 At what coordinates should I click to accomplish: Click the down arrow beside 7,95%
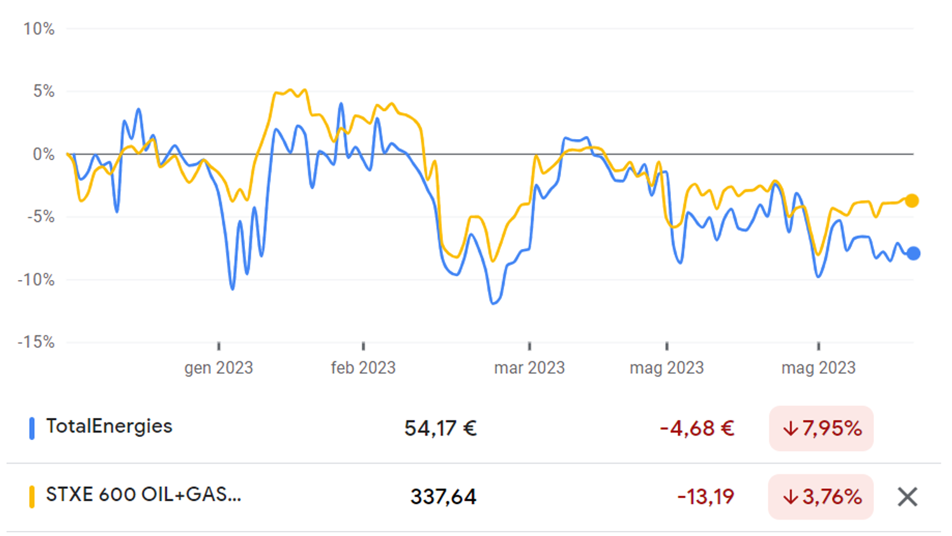(x=790, y=429)
